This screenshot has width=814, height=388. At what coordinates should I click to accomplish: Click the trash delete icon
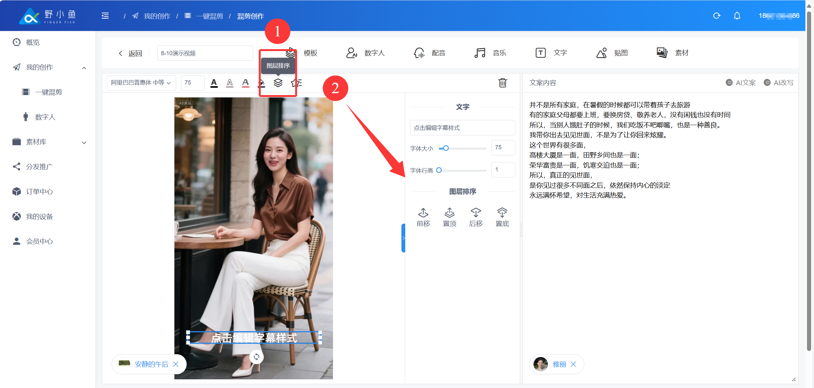[x=502, y=83]
